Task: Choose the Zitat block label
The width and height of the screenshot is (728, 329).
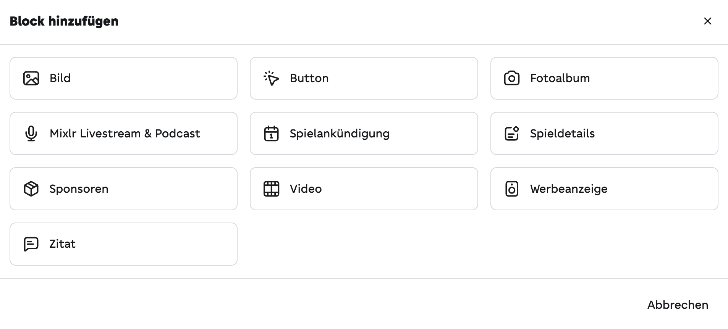Action: [62, 244]
